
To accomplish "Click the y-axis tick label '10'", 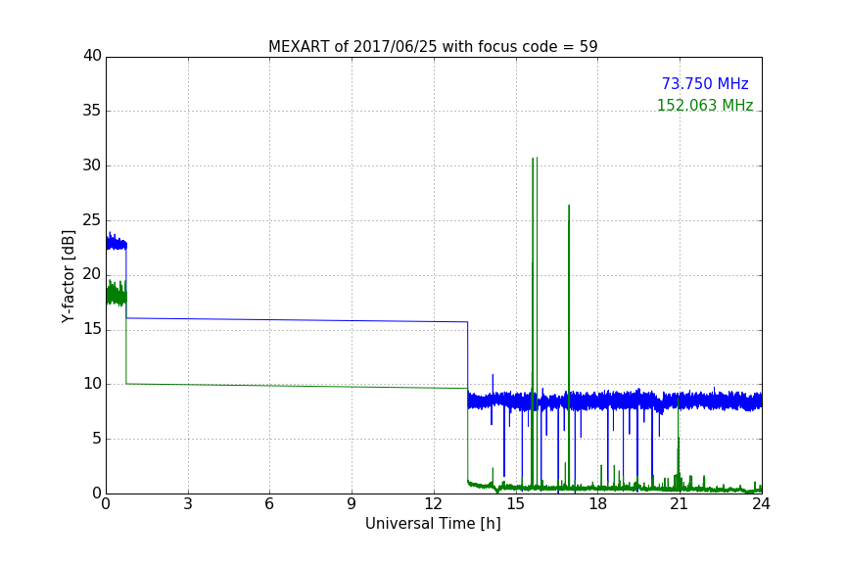I will (92, 384).
